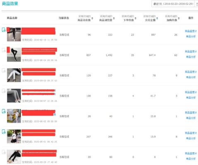The image size is (198, 165).
Task: Click the mobile icon beside the 28-visitor product
Action: pyautogui.click(x=4, y=111)
